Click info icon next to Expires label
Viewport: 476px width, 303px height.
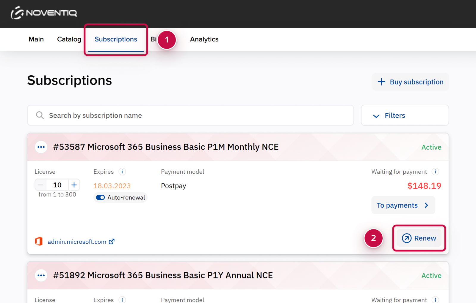pyautogui.click(x=122, y=172)
